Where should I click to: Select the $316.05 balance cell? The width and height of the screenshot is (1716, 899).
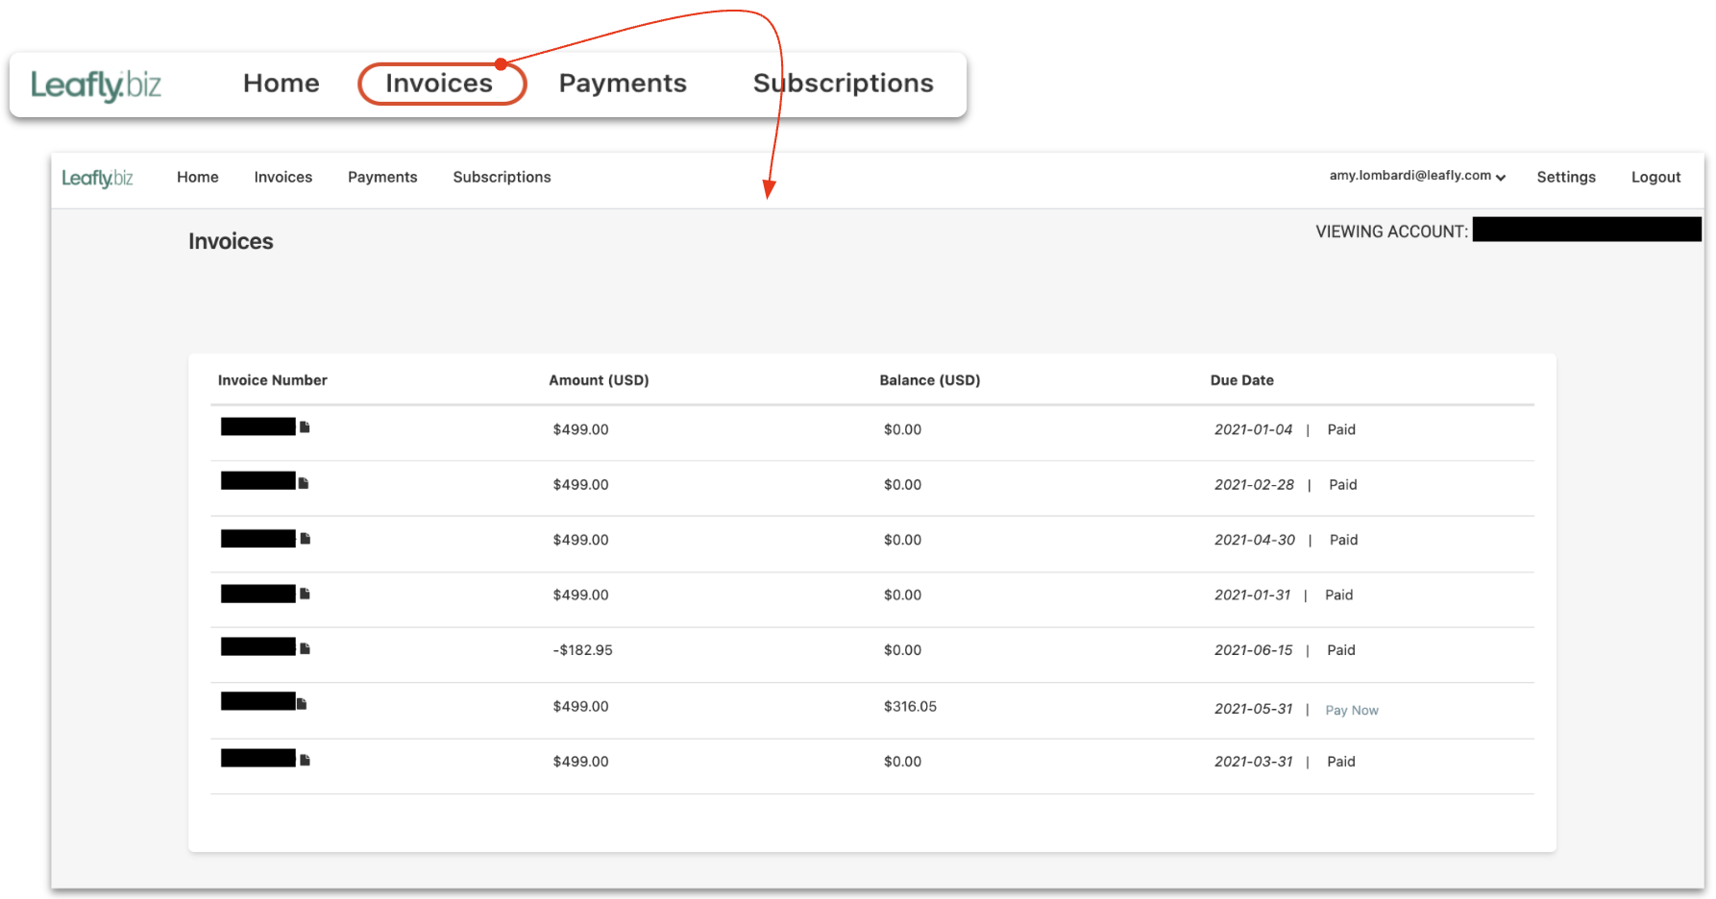tap(910, 706)
